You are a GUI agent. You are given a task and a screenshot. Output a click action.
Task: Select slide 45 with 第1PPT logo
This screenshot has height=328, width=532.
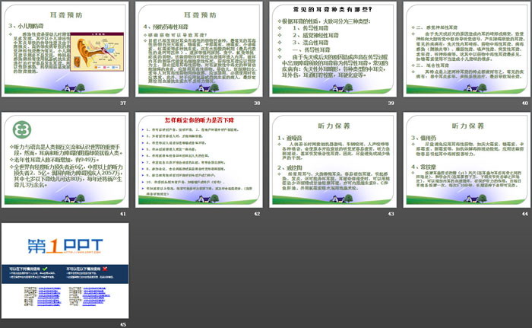(65, 271)
